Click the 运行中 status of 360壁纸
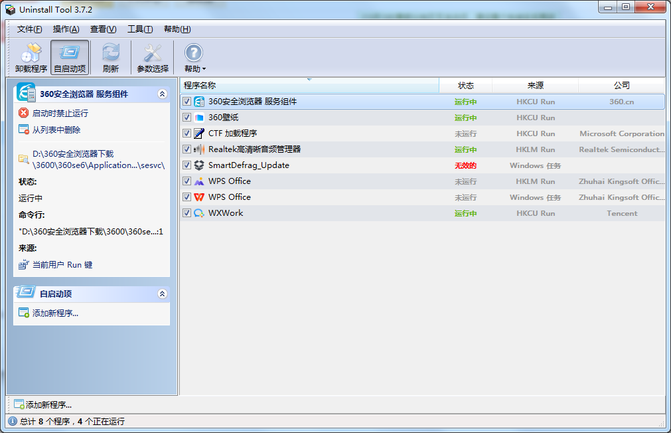671x433 pixels. [466, 118]
